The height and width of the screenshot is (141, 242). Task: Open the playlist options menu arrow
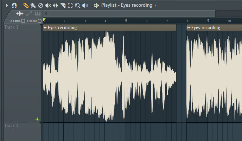click(7, 6)
